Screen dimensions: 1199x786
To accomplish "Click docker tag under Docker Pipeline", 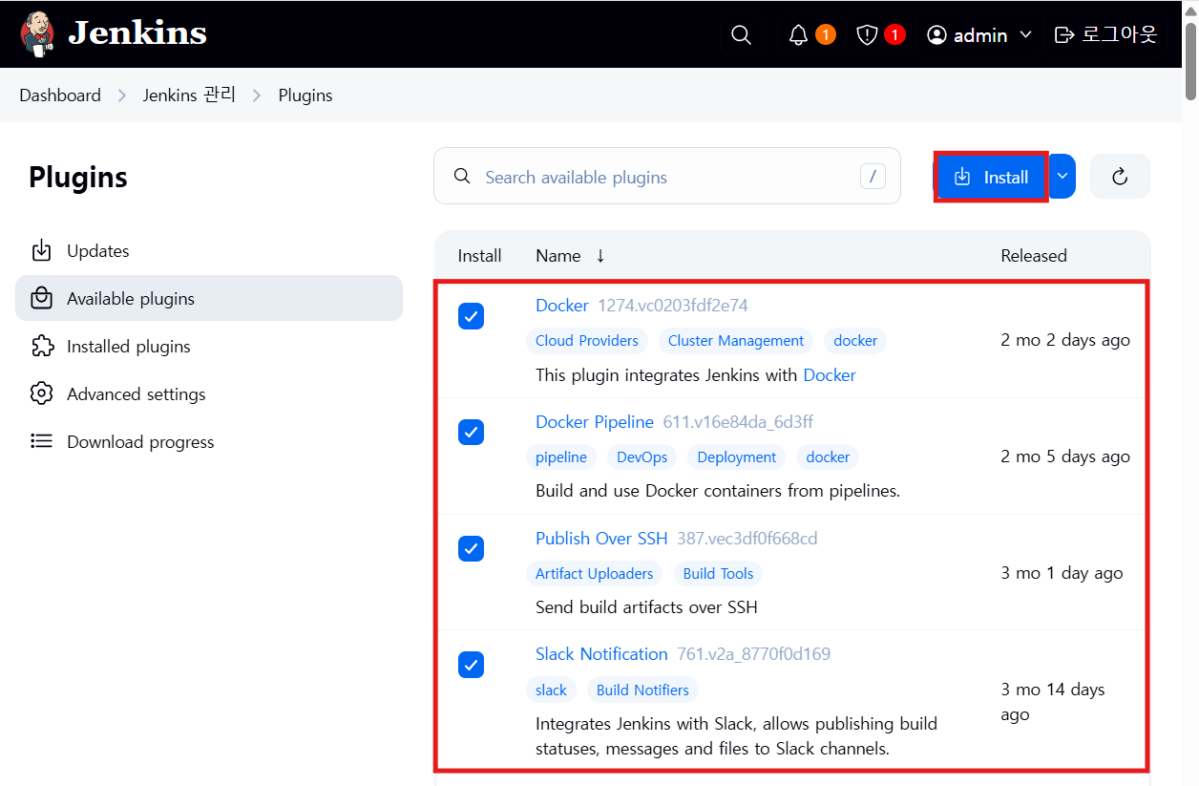I will click(x=828, y=457).
